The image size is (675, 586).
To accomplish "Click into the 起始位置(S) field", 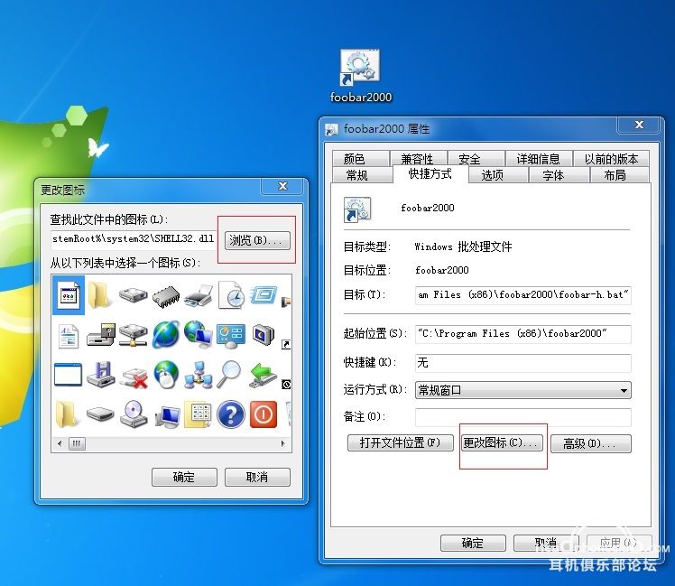I will (x=523, y=334).
